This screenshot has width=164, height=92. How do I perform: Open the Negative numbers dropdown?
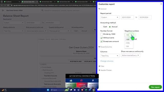(x=129, y=35)
